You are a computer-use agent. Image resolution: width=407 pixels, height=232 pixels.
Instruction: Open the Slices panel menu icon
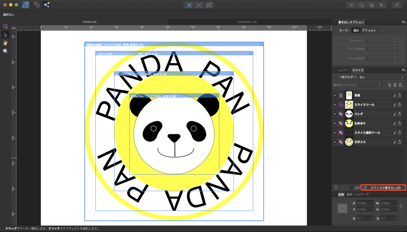coord(403,70)
